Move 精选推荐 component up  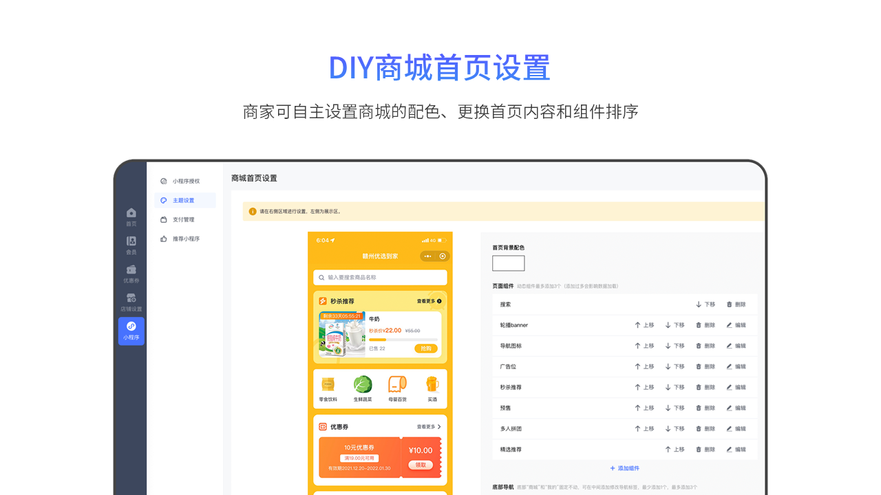675,449
